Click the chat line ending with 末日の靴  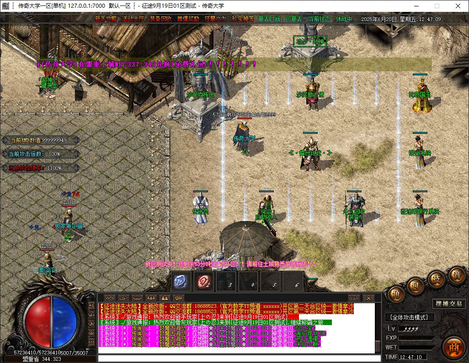(x=210, y=344)
